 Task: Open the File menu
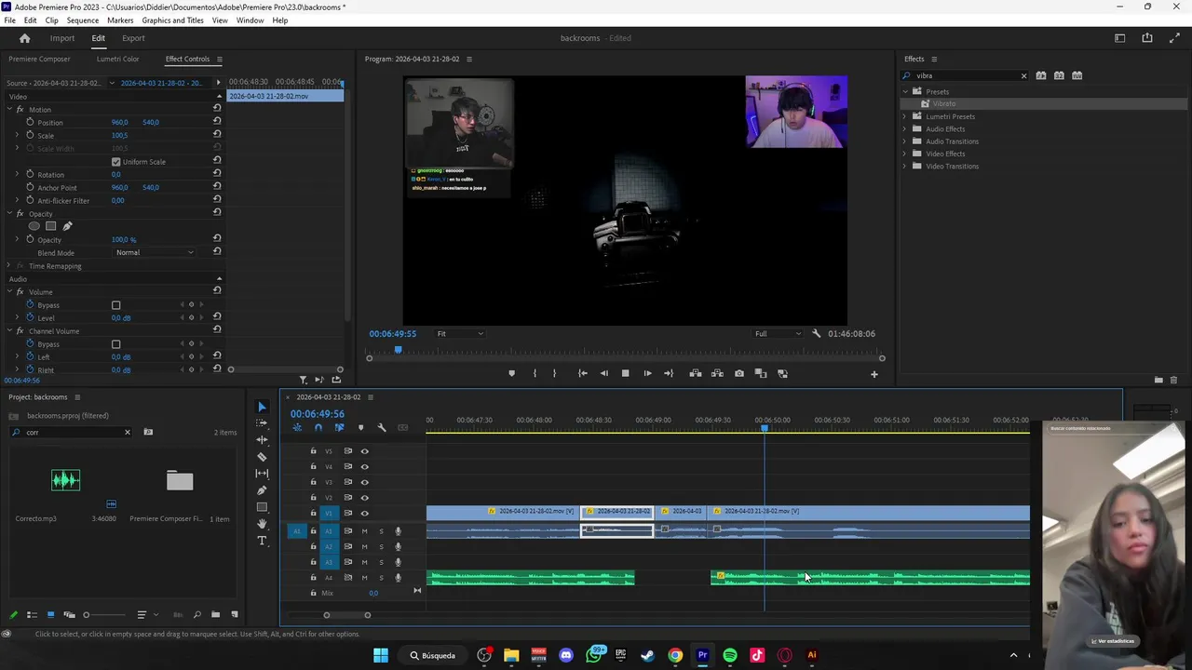point(9,20)
